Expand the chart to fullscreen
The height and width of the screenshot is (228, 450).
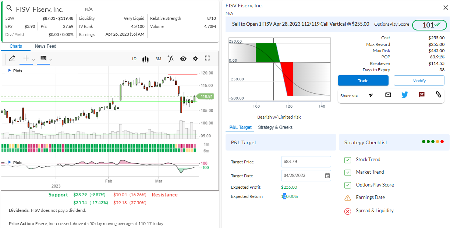[207, 58]
